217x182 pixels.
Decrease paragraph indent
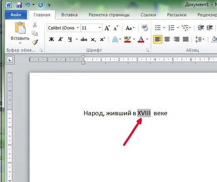[x=200, y=28]
